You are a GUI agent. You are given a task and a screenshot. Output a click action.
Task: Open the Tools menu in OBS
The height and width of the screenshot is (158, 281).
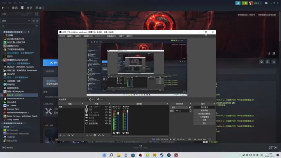coord(121,36)
